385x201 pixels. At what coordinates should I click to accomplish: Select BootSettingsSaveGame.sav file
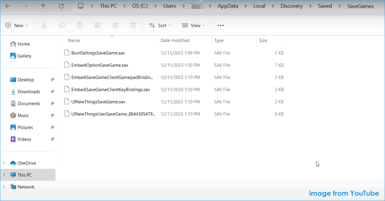(98, 53)
